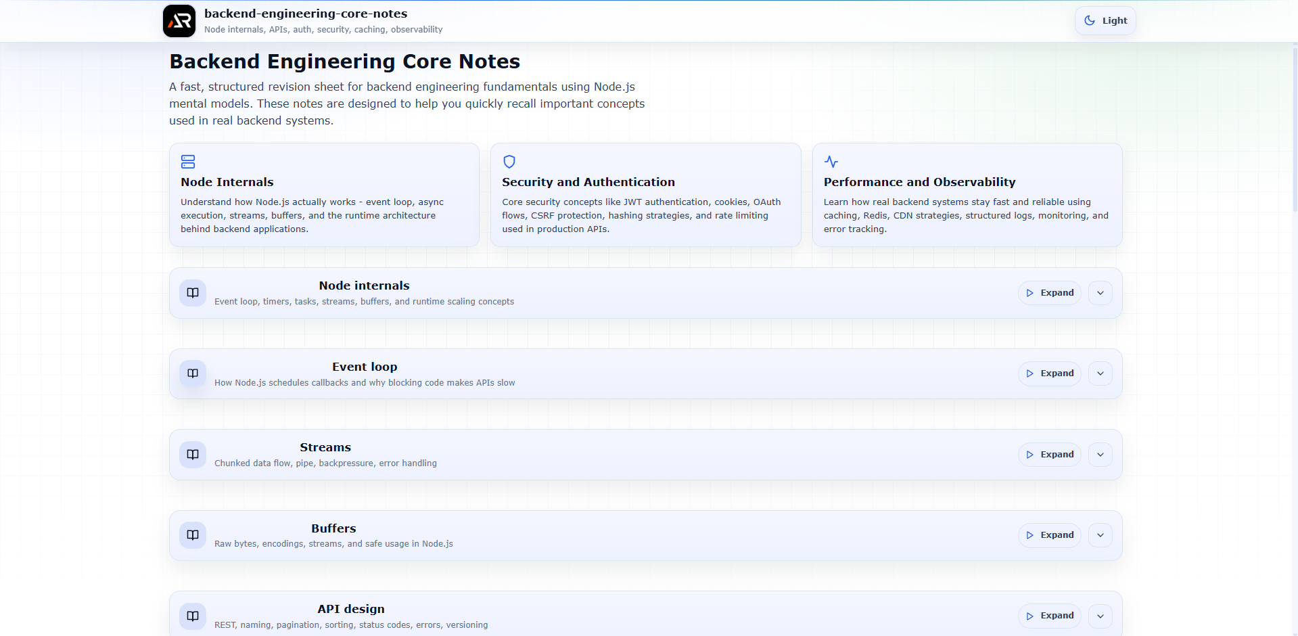The image size is (1298, 636).
Task: Click the backend-engineering-core-notes header title
Action: [306, 14]
